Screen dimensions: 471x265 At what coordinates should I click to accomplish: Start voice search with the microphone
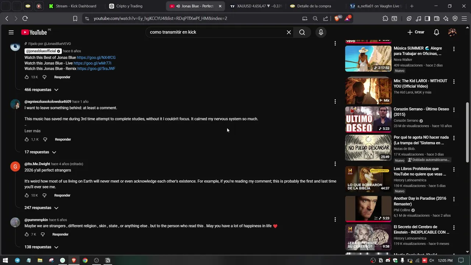321,32
